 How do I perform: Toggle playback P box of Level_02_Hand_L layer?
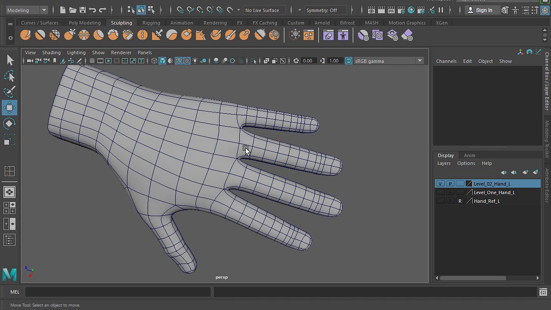pos(450,184)
